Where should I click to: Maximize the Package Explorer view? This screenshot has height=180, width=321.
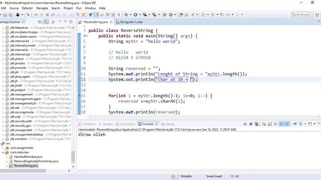(71, 21)
